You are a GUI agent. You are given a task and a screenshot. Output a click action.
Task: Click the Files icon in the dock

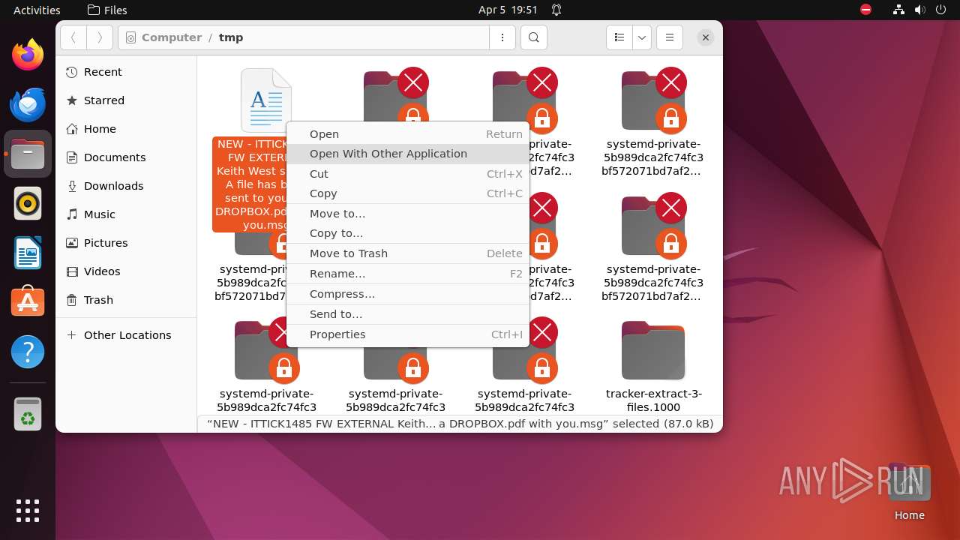pos(28,154)
